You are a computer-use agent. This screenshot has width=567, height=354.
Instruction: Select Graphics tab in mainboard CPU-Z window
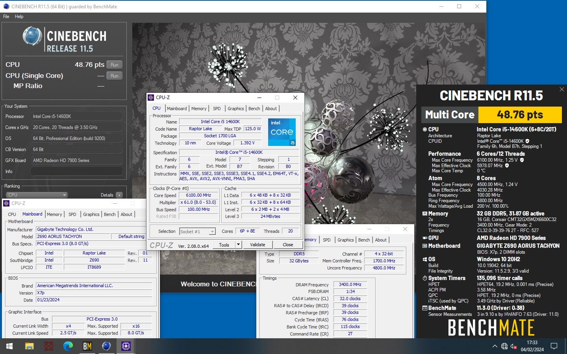pyautogui.click(x=91, y=214)
